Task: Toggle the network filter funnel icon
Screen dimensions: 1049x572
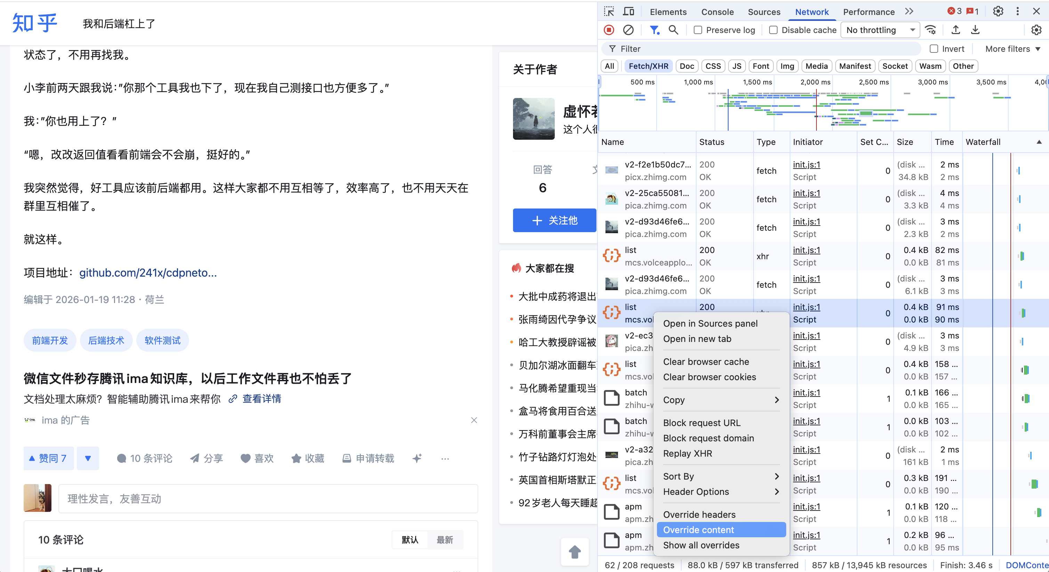Action: tap(654, 30)
